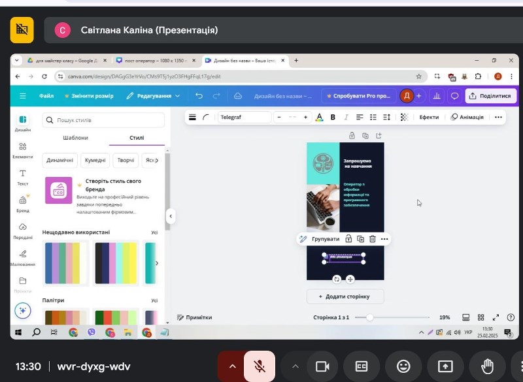This screenshot has width=523, height=382.
Task: Open the Файл menu
Action: coord(46,96)
